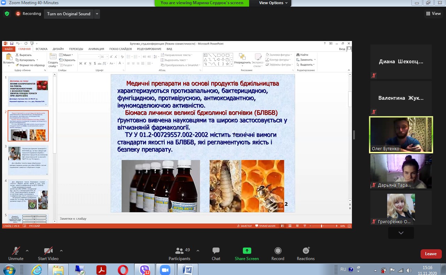Viewport: 446px width, 275px height.
Task: Click the Recording indicator label
Action: [x=32, y=14]
